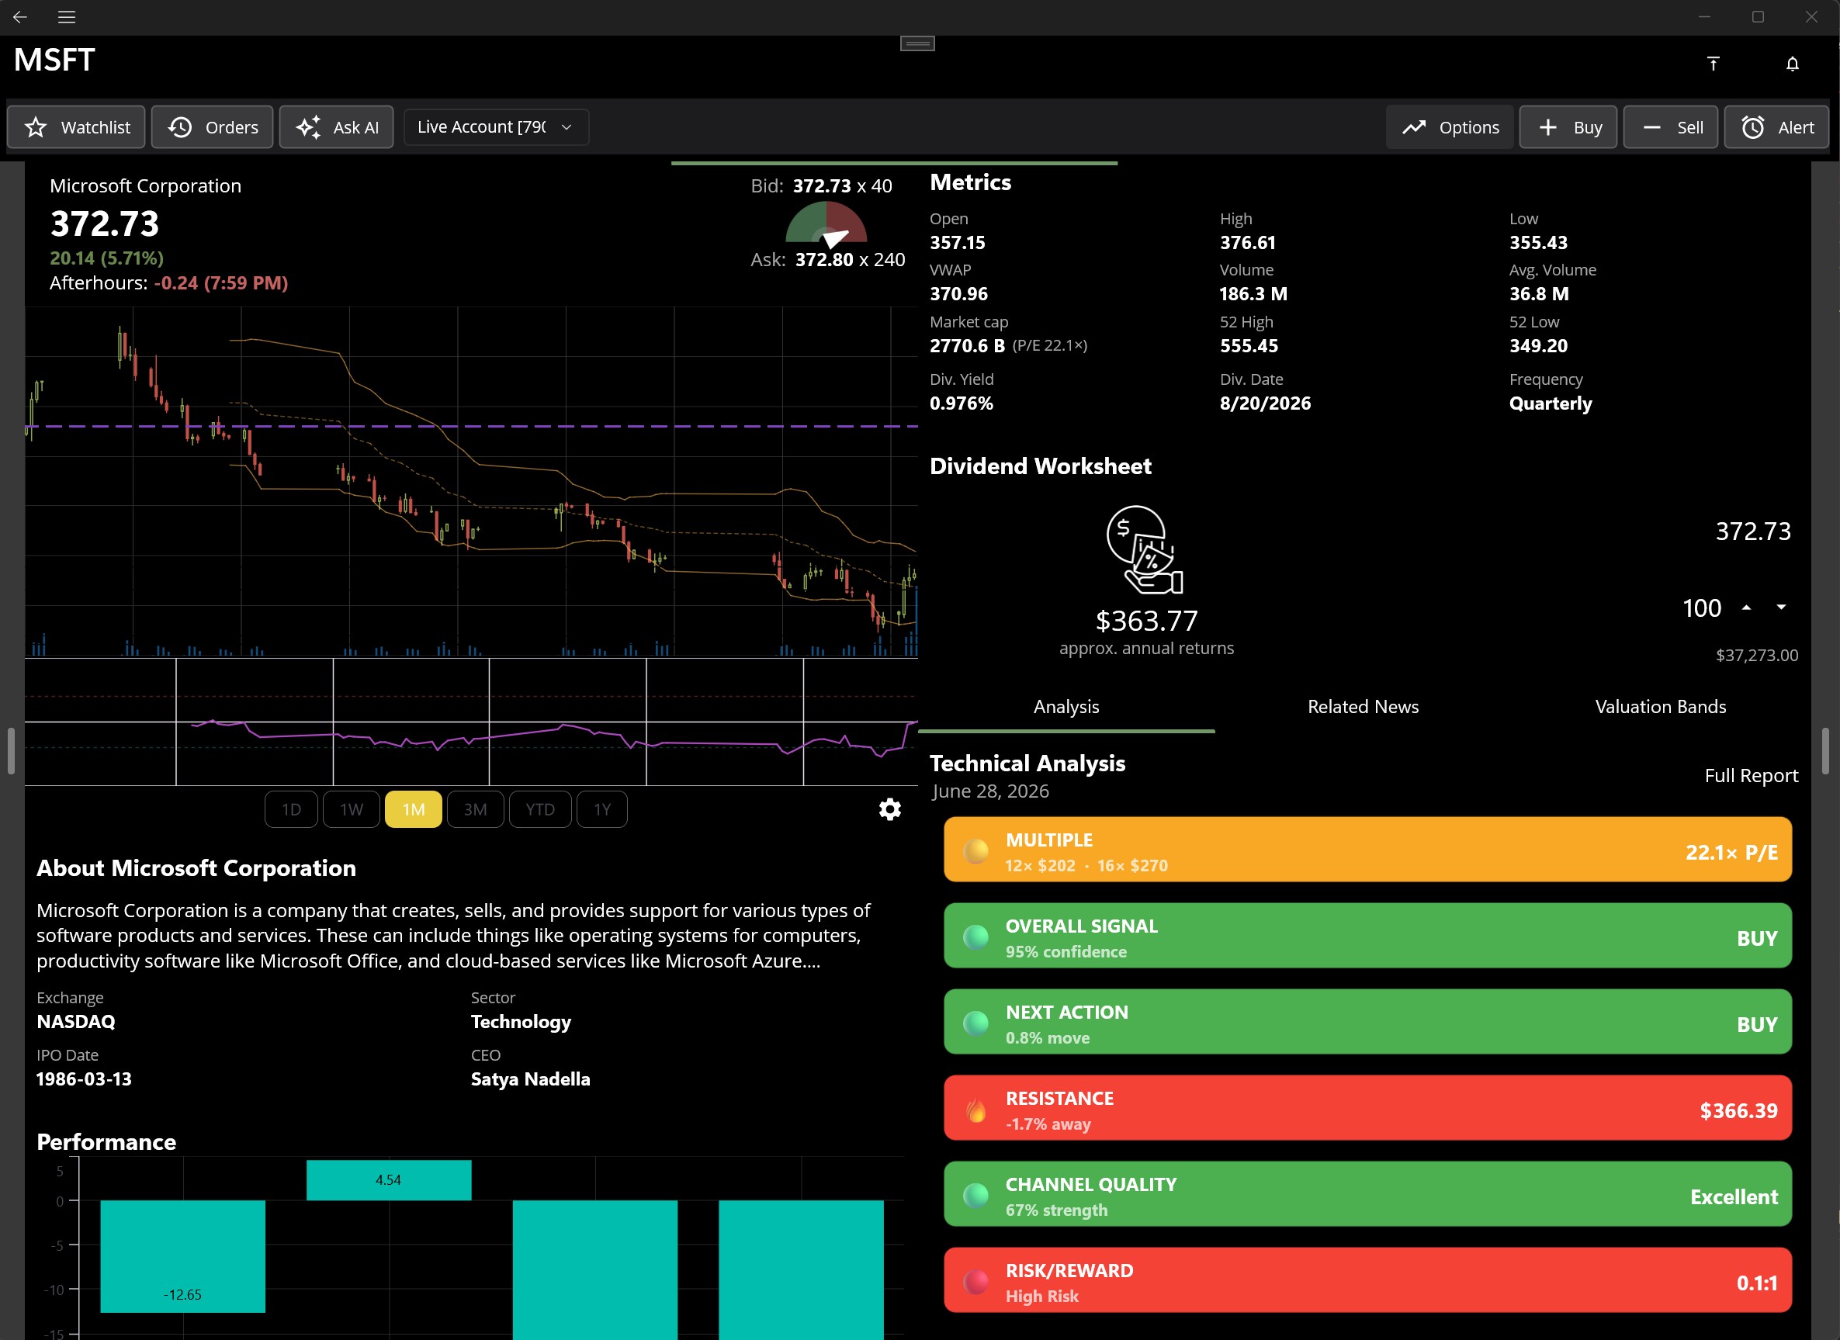Click the Watchlist star icon

pos(36,127)
